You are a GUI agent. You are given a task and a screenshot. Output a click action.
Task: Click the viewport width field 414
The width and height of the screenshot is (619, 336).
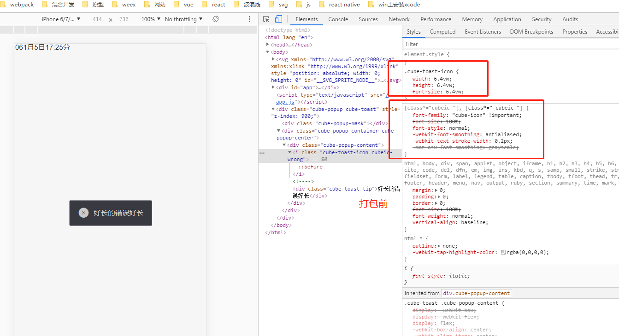pos(97,19)
